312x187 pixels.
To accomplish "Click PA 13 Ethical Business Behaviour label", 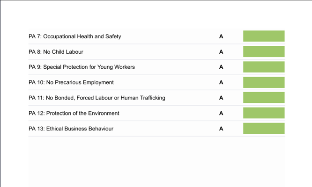I will (x=71, y=129).
